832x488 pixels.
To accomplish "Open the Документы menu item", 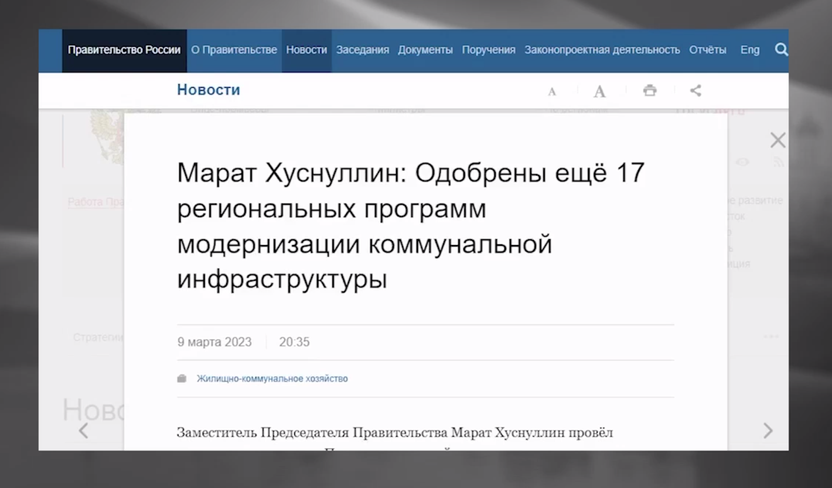I will [x=425, y=50].
